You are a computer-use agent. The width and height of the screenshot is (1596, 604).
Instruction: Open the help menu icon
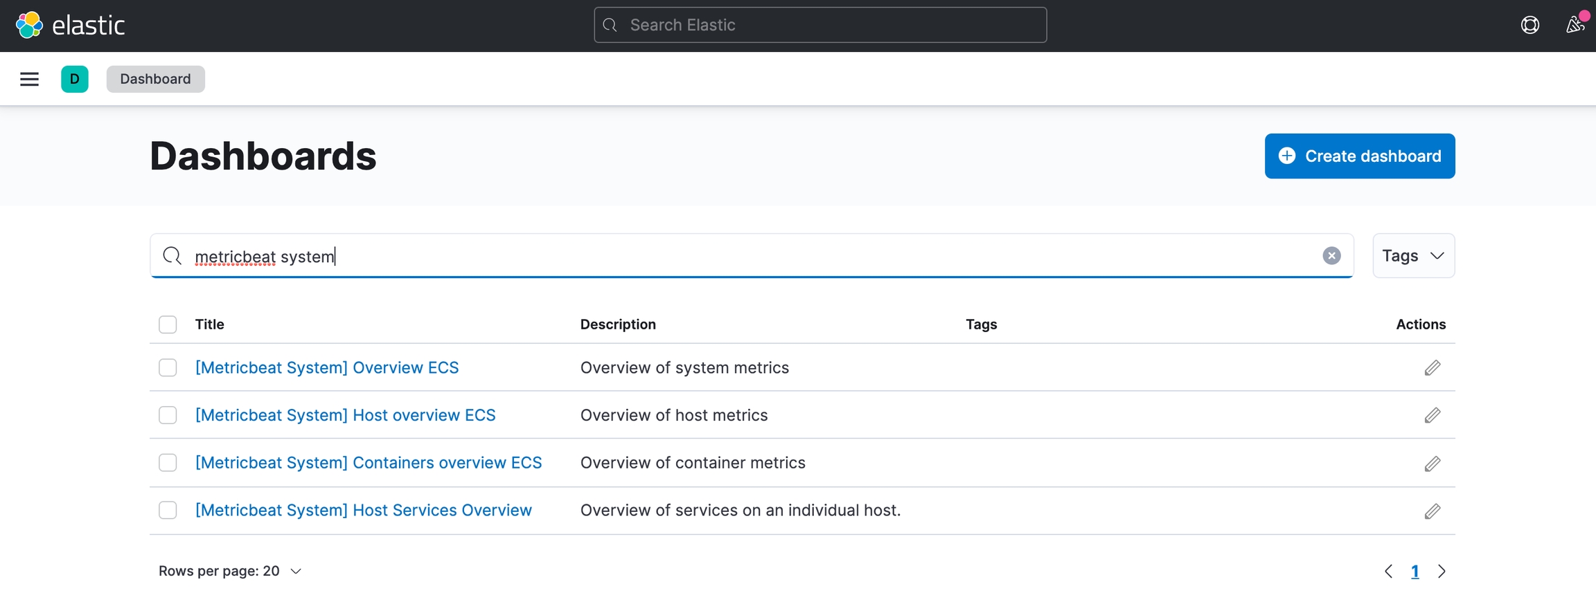pyautogui.click(x=1529, y=25)
